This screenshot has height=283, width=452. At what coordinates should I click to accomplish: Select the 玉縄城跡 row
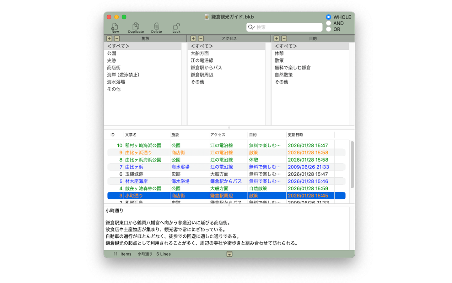click(226, 174)
